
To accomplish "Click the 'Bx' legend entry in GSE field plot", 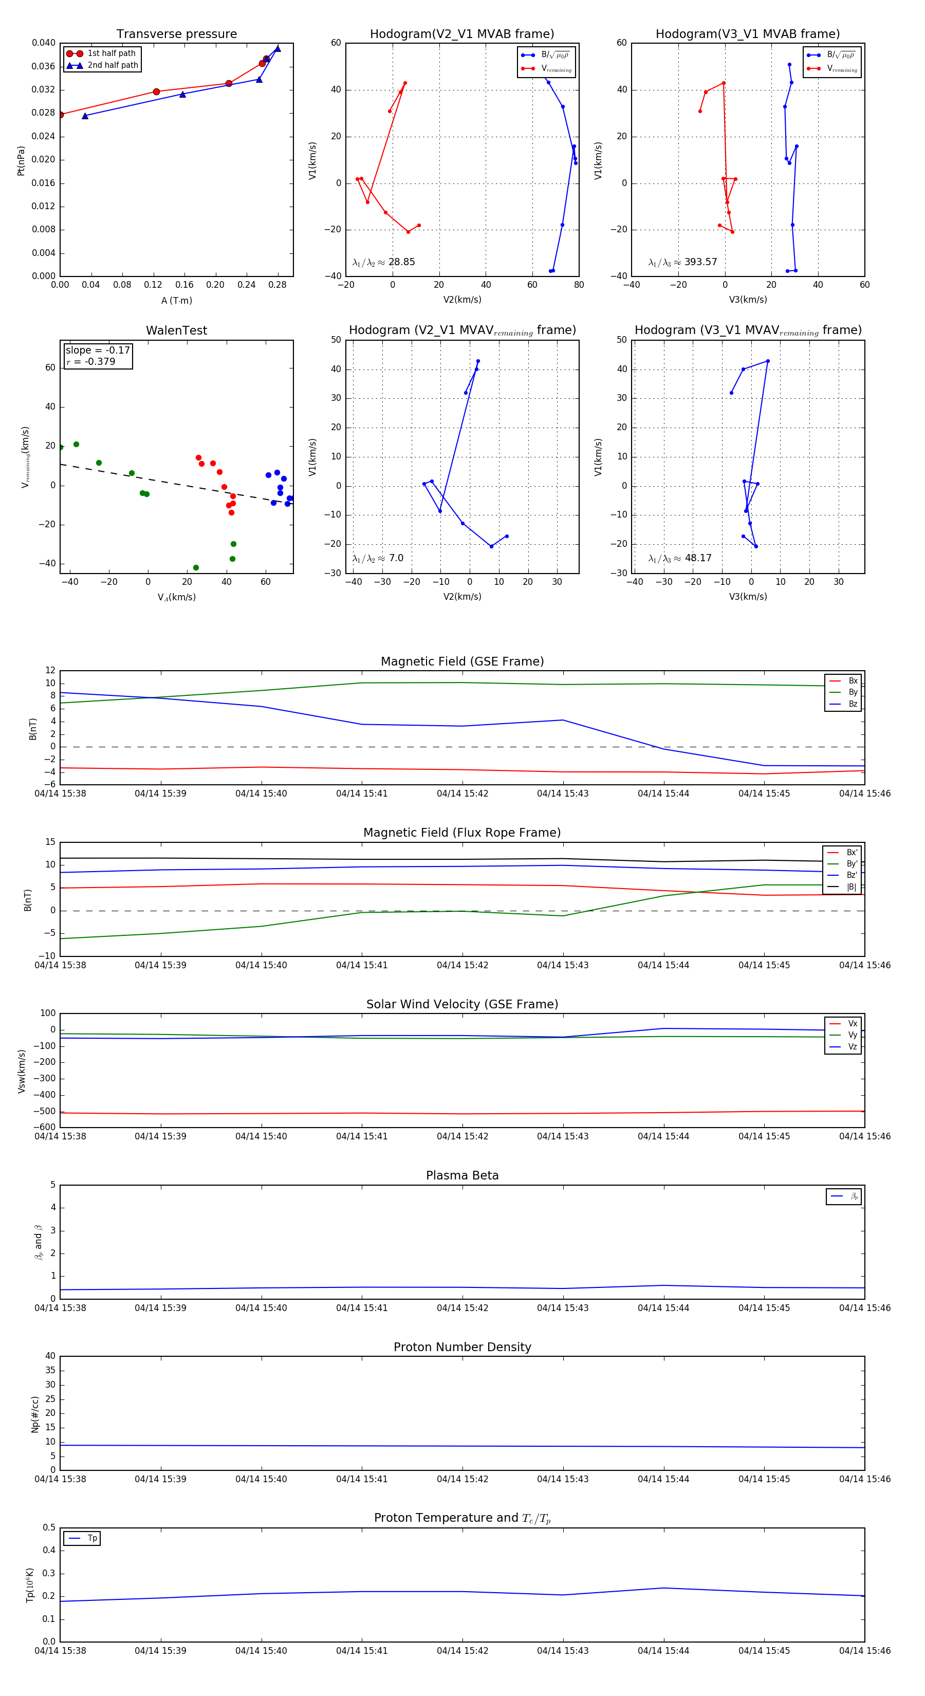I will [x=843, y=681].
